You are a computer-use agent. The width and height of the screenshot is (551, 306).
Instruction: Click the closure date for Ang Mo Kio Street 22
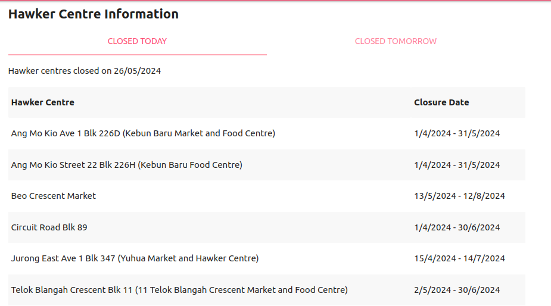pyautogui.click(x=457, y=165)
